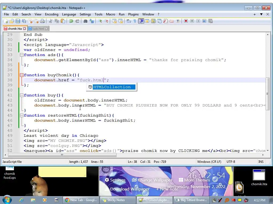This screenshot has height=204, width=273.
Task: Switch to New Tab Google Chrome taskbar button
Action: coord(81,200)
